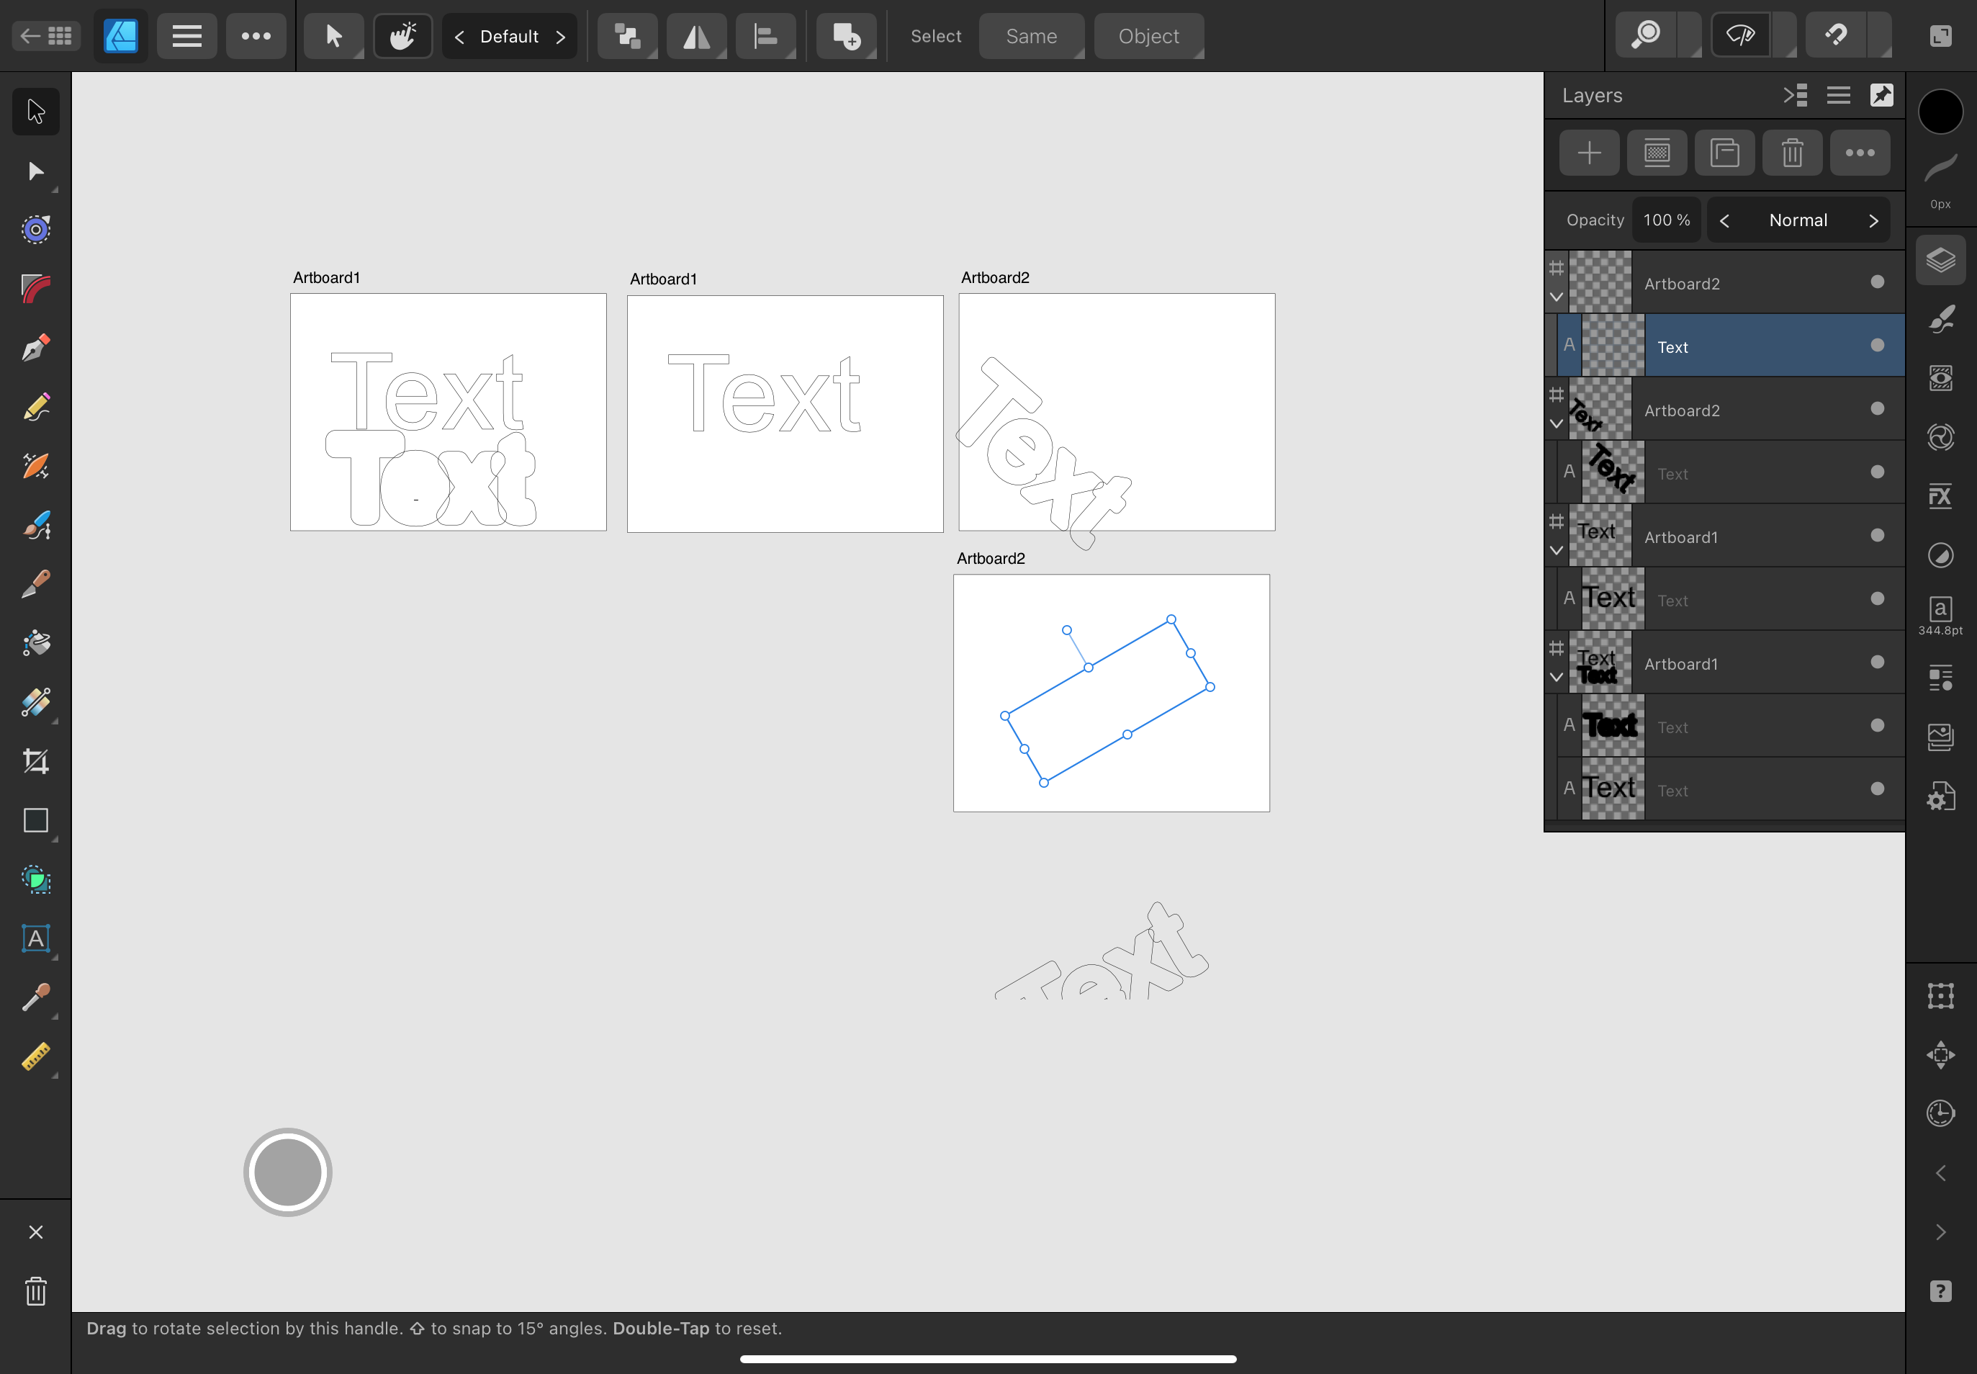Screen dimensions: 1977x1374
Task: Open the Same selection menu
Action: click(1031, 36)
